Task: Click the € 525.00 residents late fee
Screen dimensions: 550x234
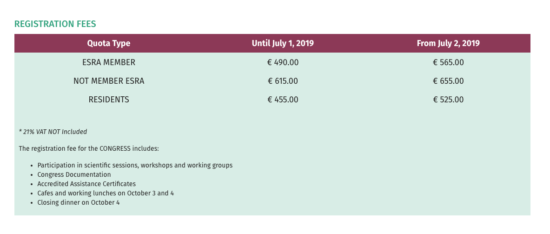Action: pos(448,100)
